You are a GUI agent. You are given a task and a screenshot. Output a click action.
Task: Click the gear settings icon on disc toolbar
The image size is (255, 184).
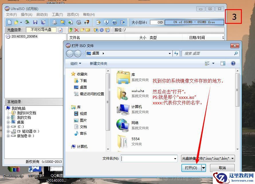[102, 30]
